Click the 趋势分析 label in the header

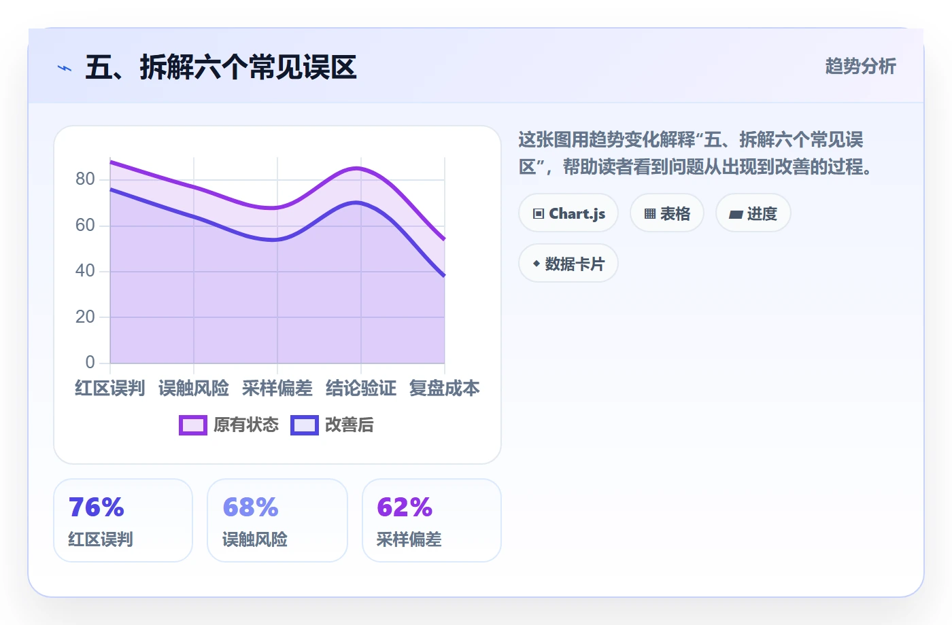861,67
